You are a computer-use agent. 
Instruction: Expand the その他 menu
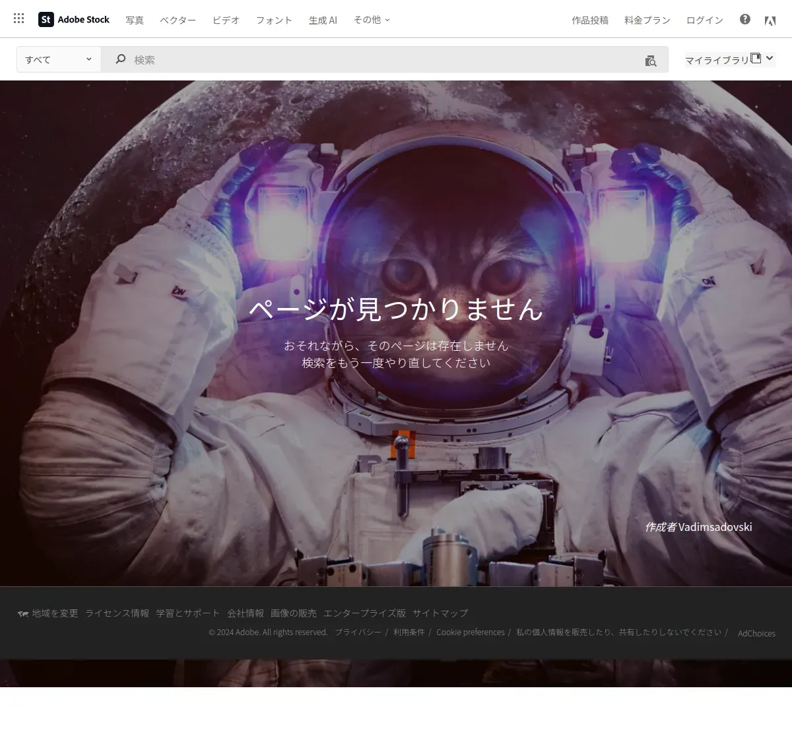click(x=372, y=20)
